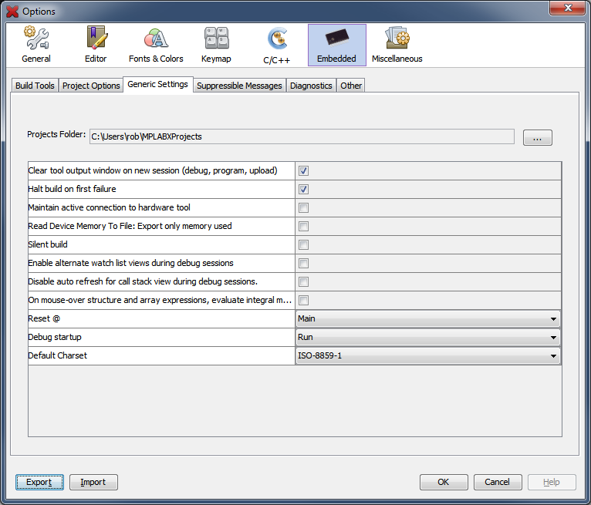Open Fonts & Colors options category
The height and width of the screenshot is (505, 591).
pyautogui.click(x=156, y=45)
